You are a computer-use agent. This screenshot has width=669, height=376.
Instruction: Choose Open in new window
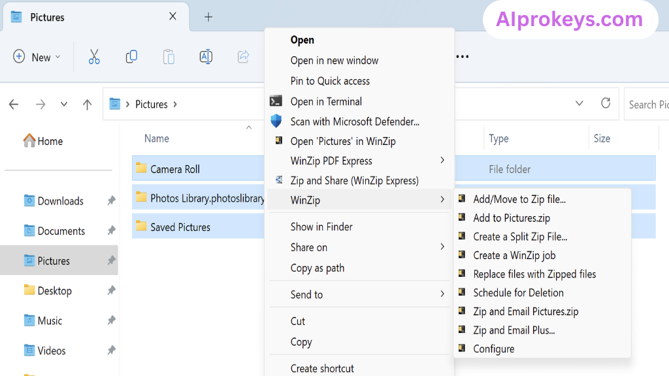[334, 61]
